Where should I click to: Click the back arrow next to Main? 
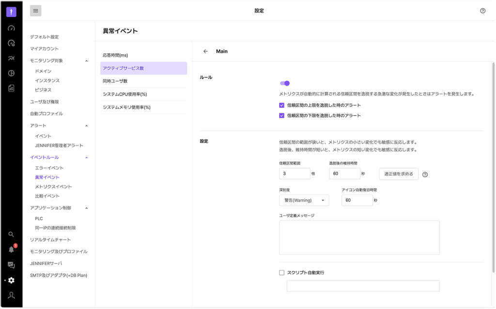(x=205, y=51)
